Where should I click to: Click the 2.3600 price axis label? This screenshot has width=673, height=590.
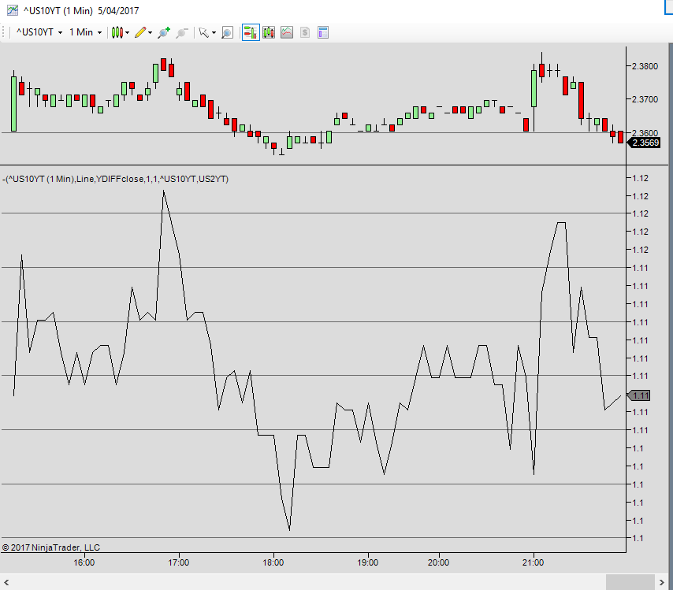click(645, 132)
